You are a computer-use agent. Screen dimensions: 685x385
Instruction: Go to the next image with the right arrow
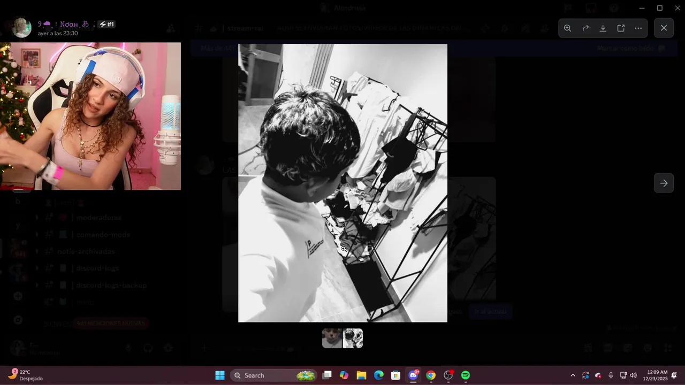[x=664, y=183]
